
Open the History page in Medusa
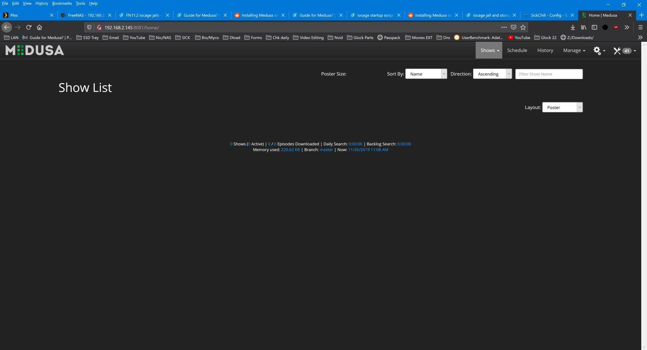[545, 50]
